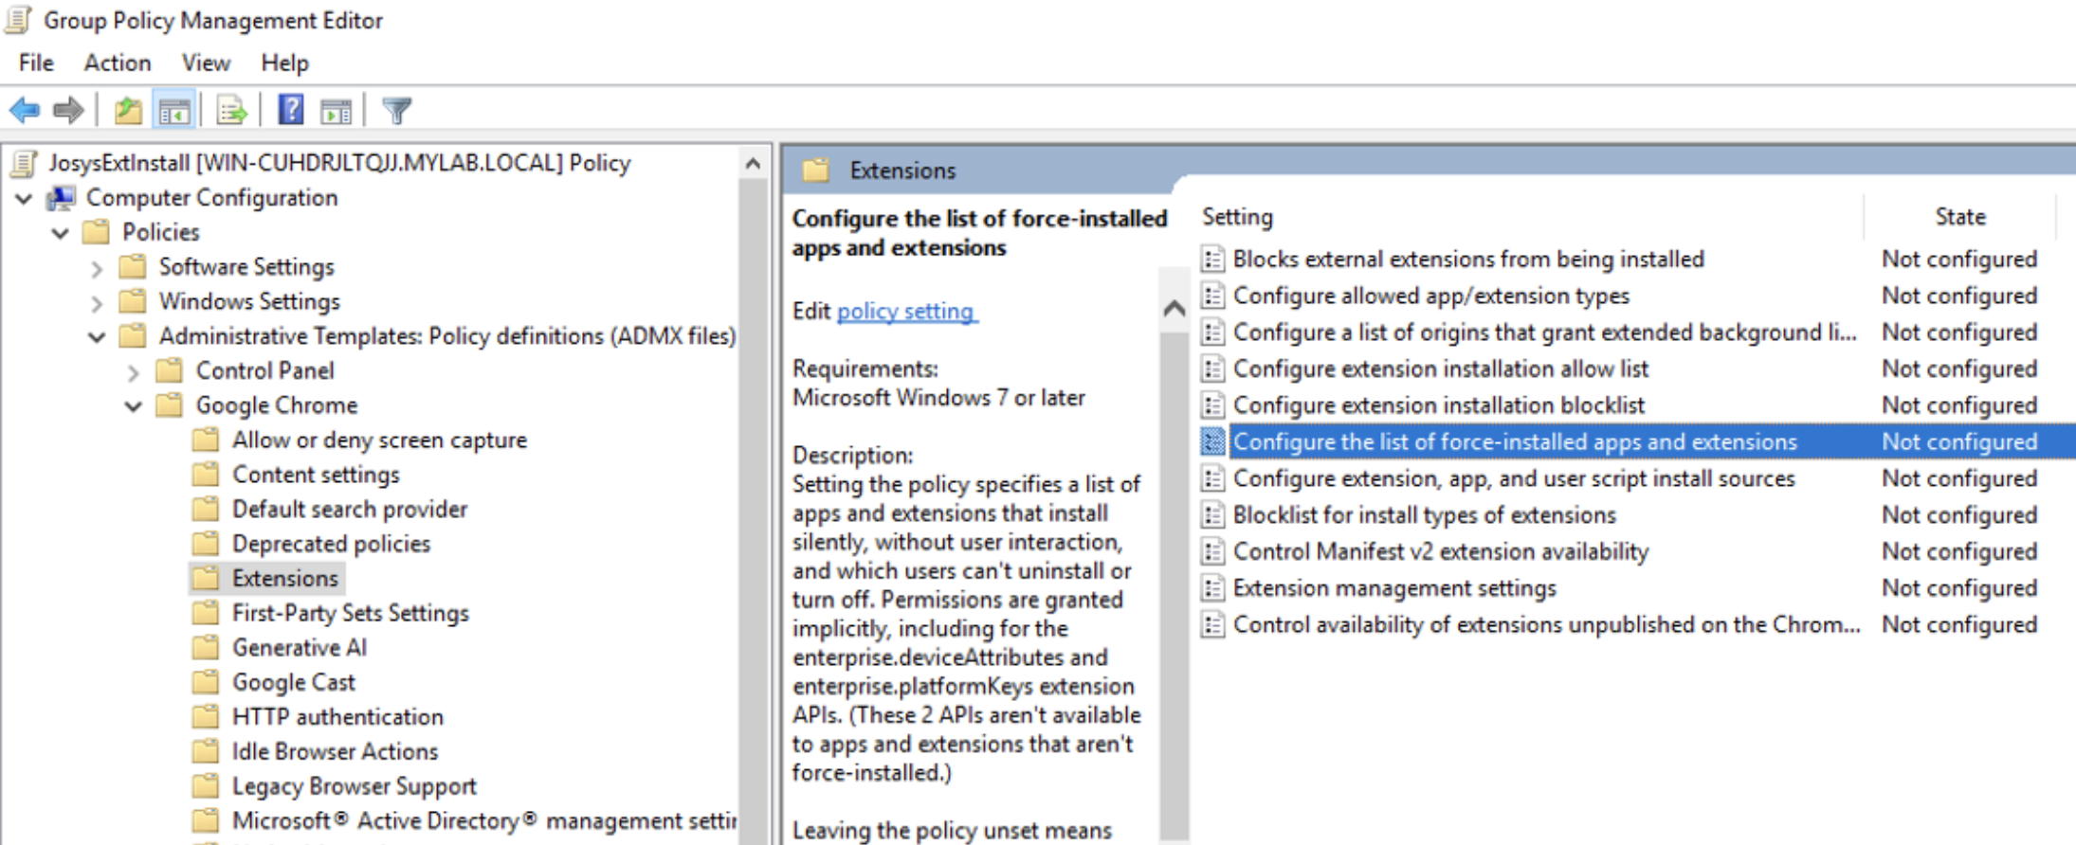Click the Filter funnel toolbar icon
The image size is (2076, 845).
[396, 111]
